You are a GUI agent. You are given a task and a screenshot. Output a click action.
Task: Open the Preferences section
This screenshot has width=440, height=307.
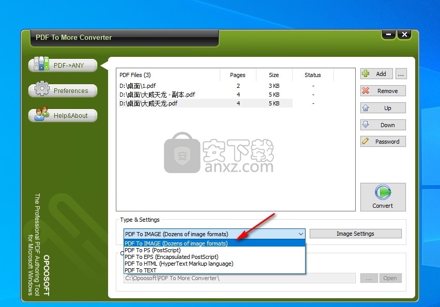click(63, 90)
